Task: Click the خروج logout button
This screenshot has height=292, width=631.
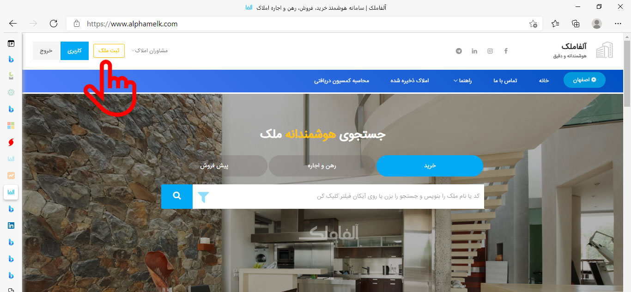Action: pos(46,51)
